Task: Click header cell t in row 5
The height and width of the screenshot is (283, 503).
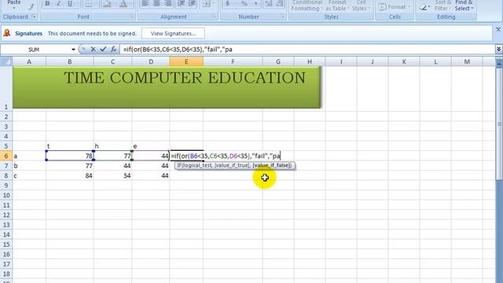Action: tap(70, 146)
